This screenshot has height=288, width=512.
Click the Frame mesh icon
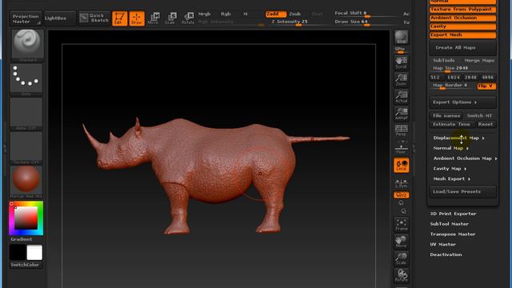402,225
